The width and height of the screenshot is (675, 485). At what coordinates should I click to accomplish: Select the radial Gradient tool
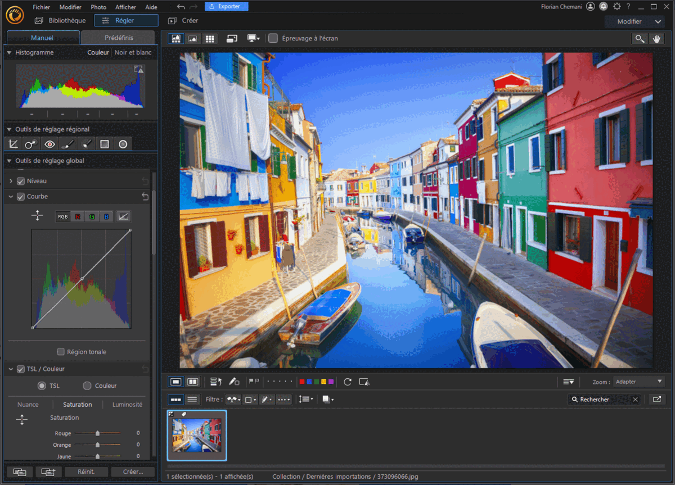pos(123,144)
